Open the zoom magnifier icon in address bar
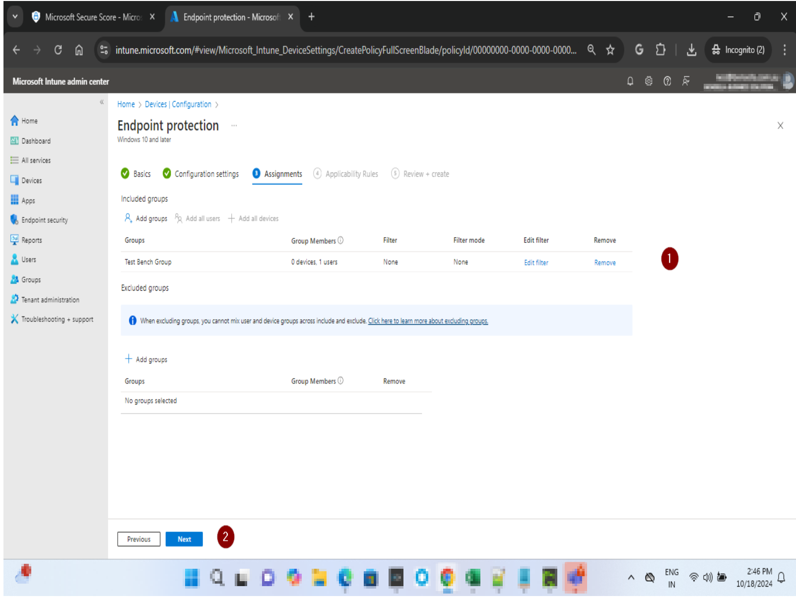Viewport: 796px width, 600px height. point(591,50)
